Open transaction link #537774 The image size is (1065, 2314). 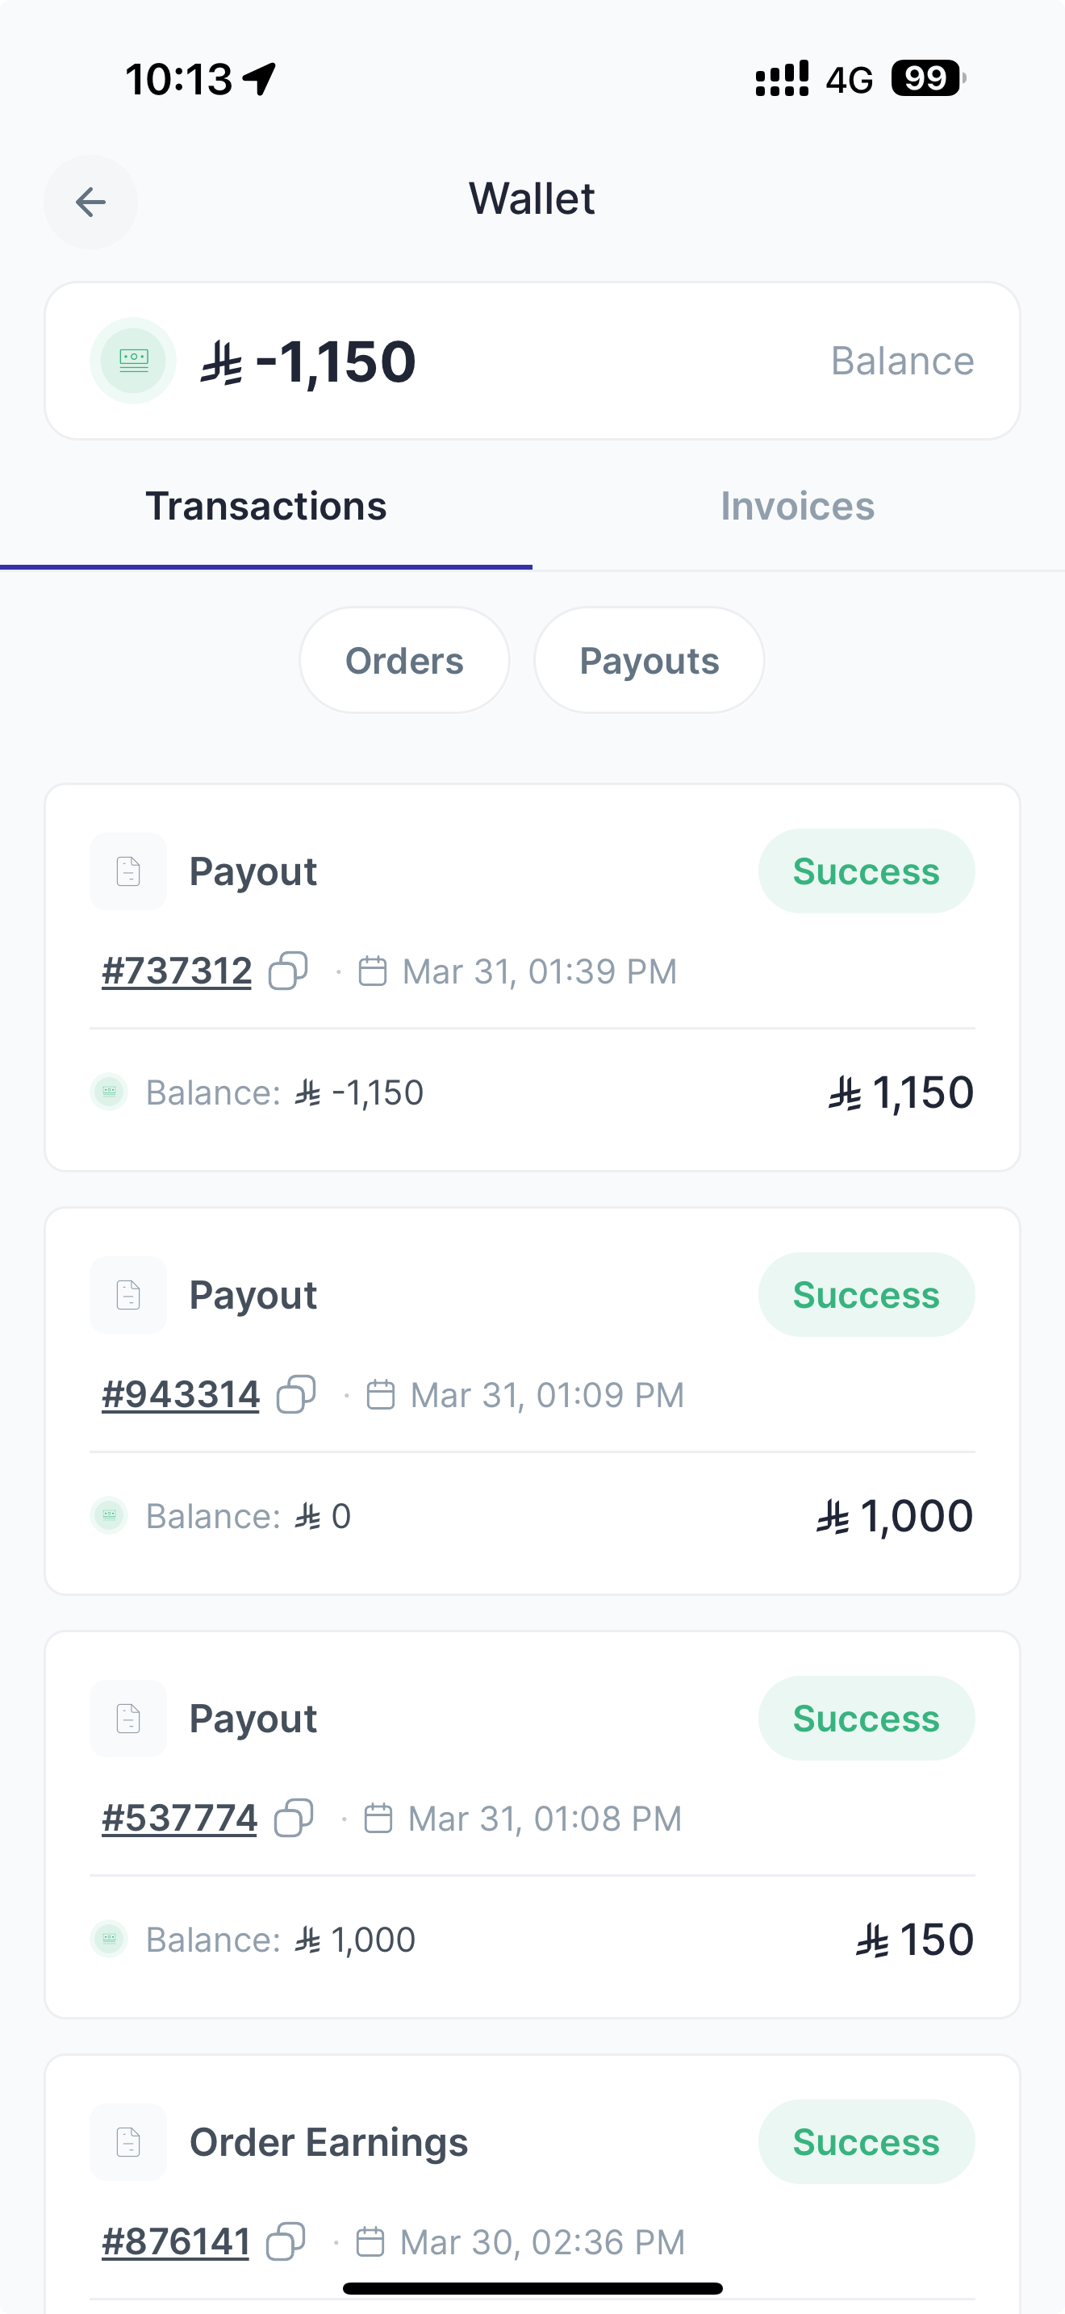click(x=180, y=1818)
